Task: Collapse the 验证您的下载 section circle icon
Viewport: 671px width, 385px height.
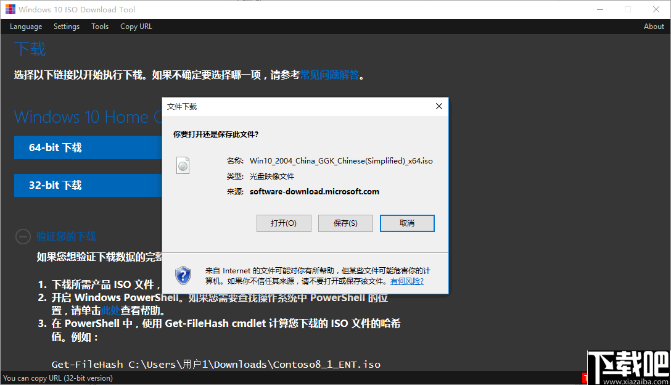Action: tap(23, 236)
